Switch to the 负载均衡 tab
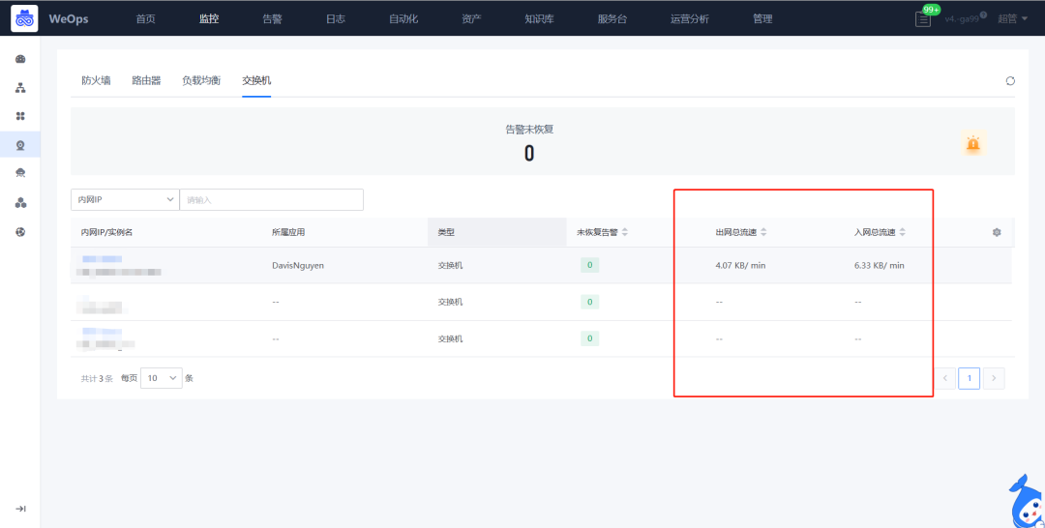 (201, 80)
